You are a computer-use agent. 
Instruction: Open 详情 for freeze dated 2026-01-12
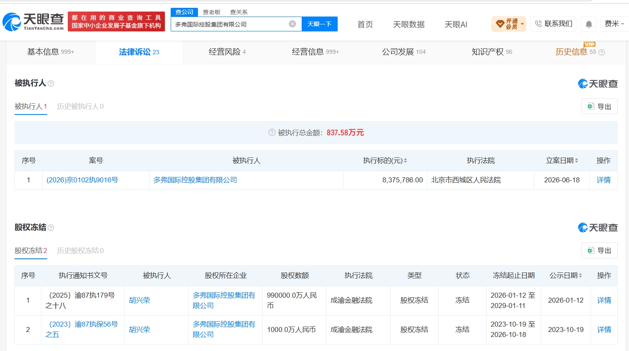tap(604, 300)
